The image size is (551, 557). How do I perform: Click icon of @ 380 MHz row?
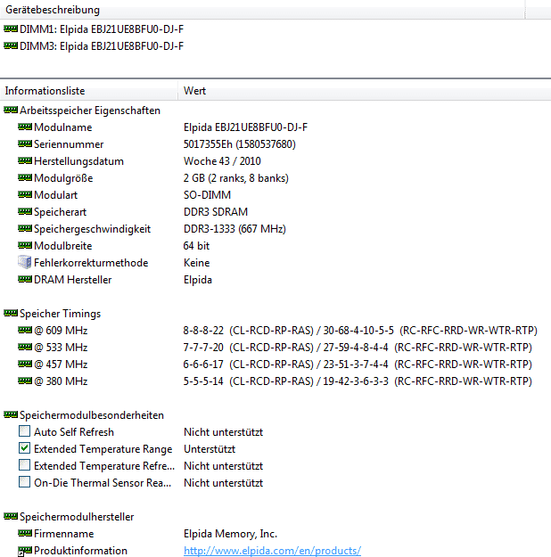[25, 381]
